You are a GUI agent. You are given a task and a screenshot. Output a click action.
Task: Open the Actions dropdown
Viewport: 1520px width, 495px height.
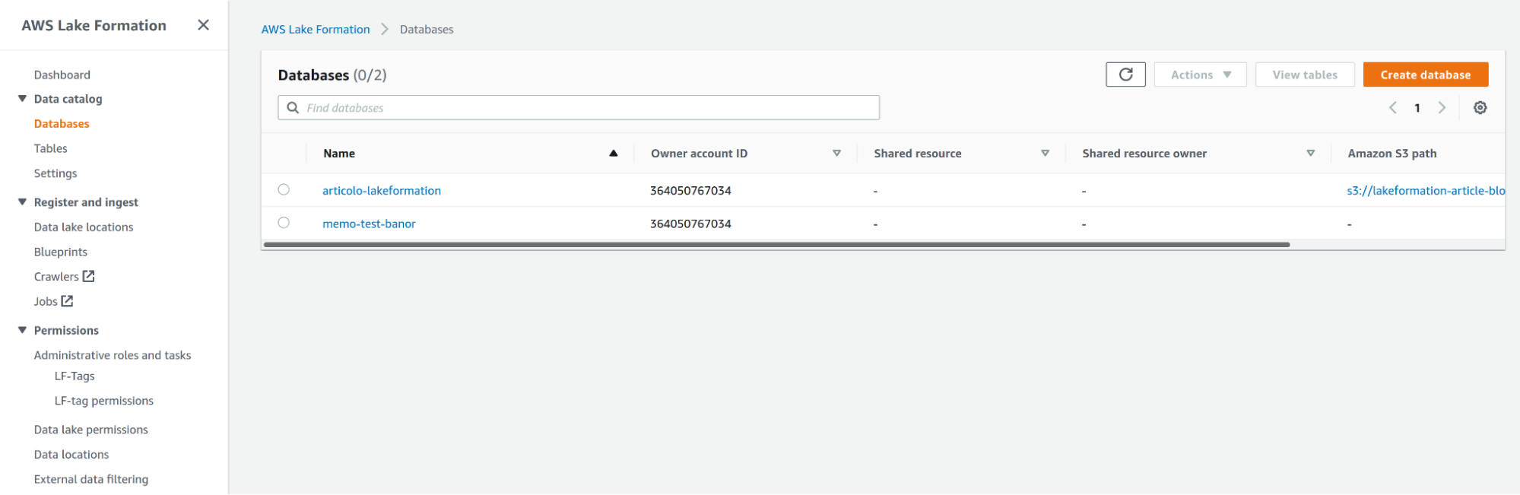(1200, 75)
